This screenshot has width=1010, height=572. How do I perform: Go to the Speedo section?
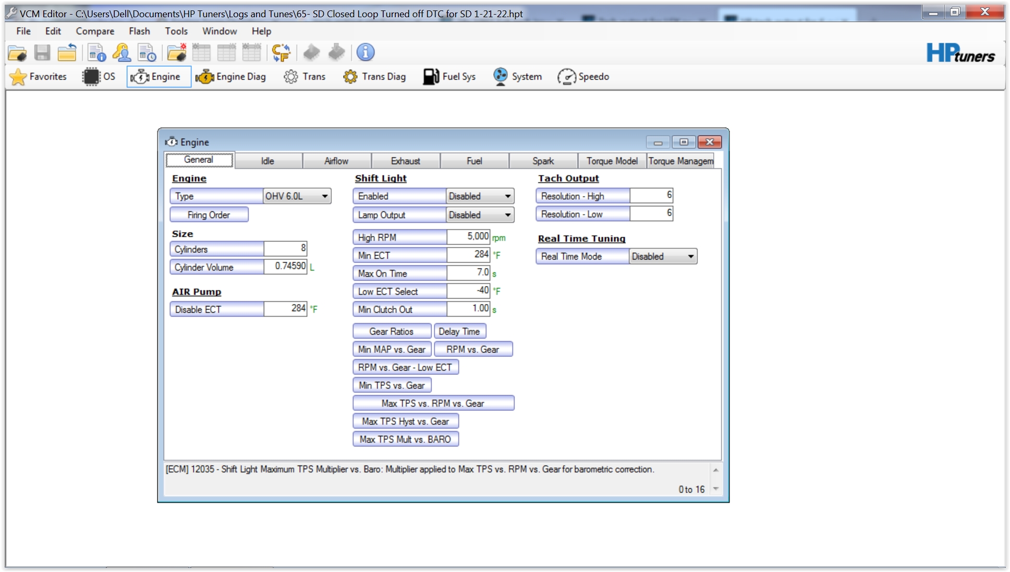tap(583, 77)
